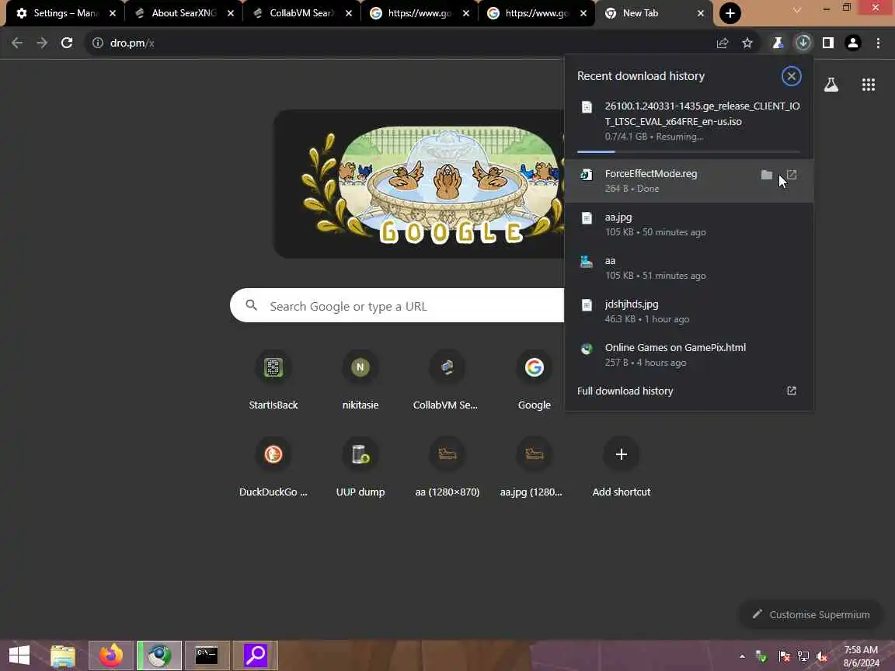Go forward to next page
895x671 pixels.
click(42, 43)
